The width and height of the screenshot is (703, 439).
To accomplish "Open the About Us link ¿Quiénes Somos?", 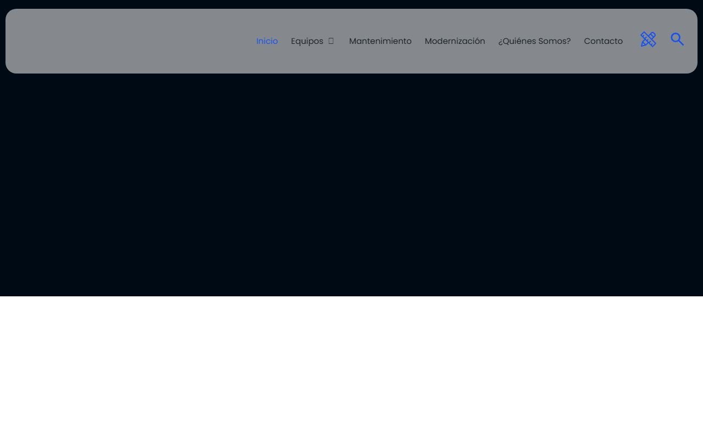I will (534, 41).
